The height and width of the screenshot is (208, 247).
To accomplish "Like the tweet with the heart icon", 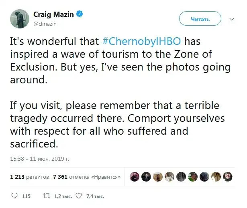I will 79,196.
